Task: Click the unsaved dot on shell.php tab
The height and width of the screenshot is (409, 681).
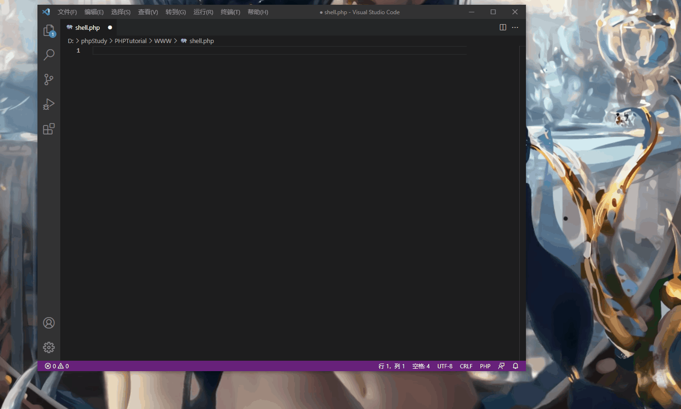Action: tap(110, 27)
